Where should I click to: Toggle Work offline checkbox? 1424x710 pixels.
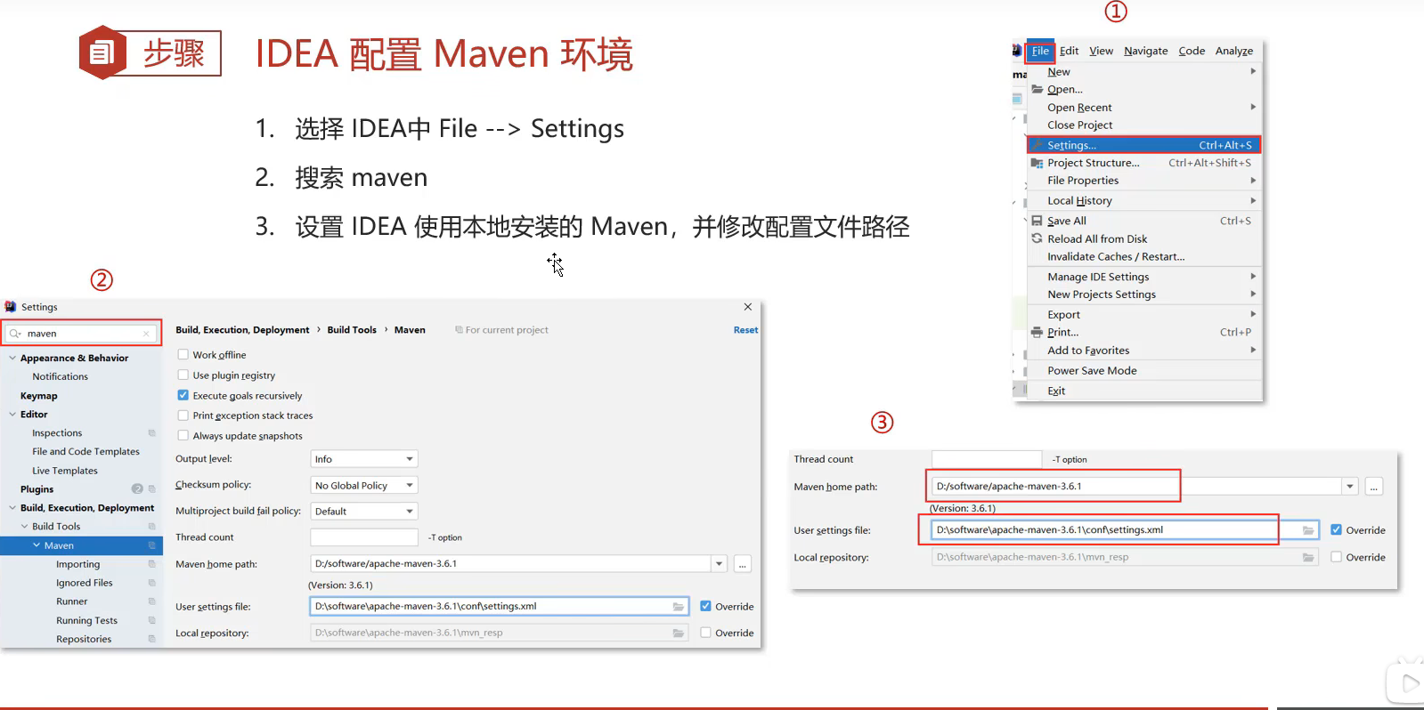183,355
